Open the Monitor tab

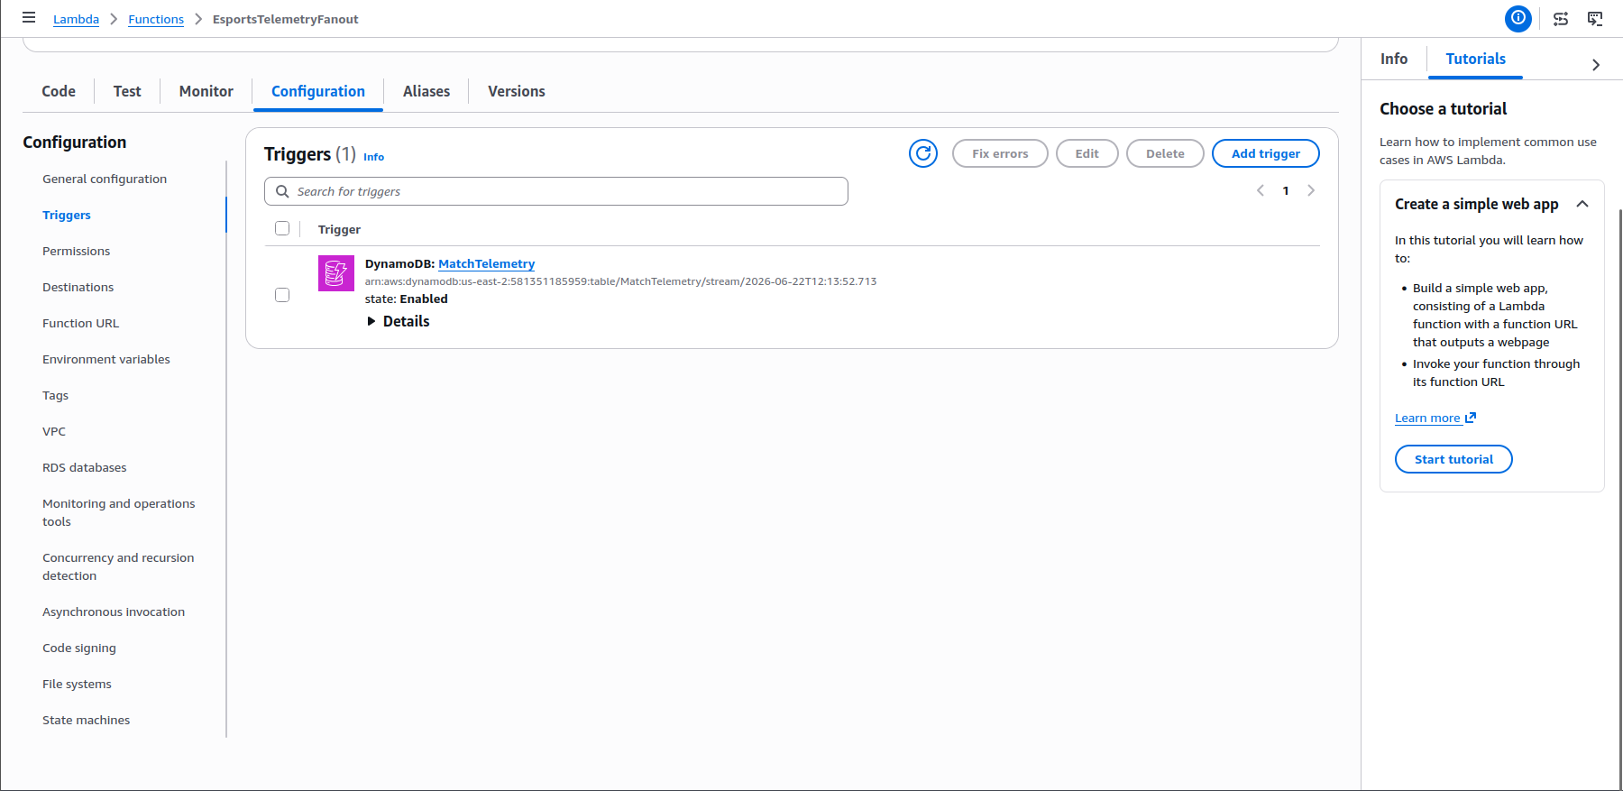point(206,91)
